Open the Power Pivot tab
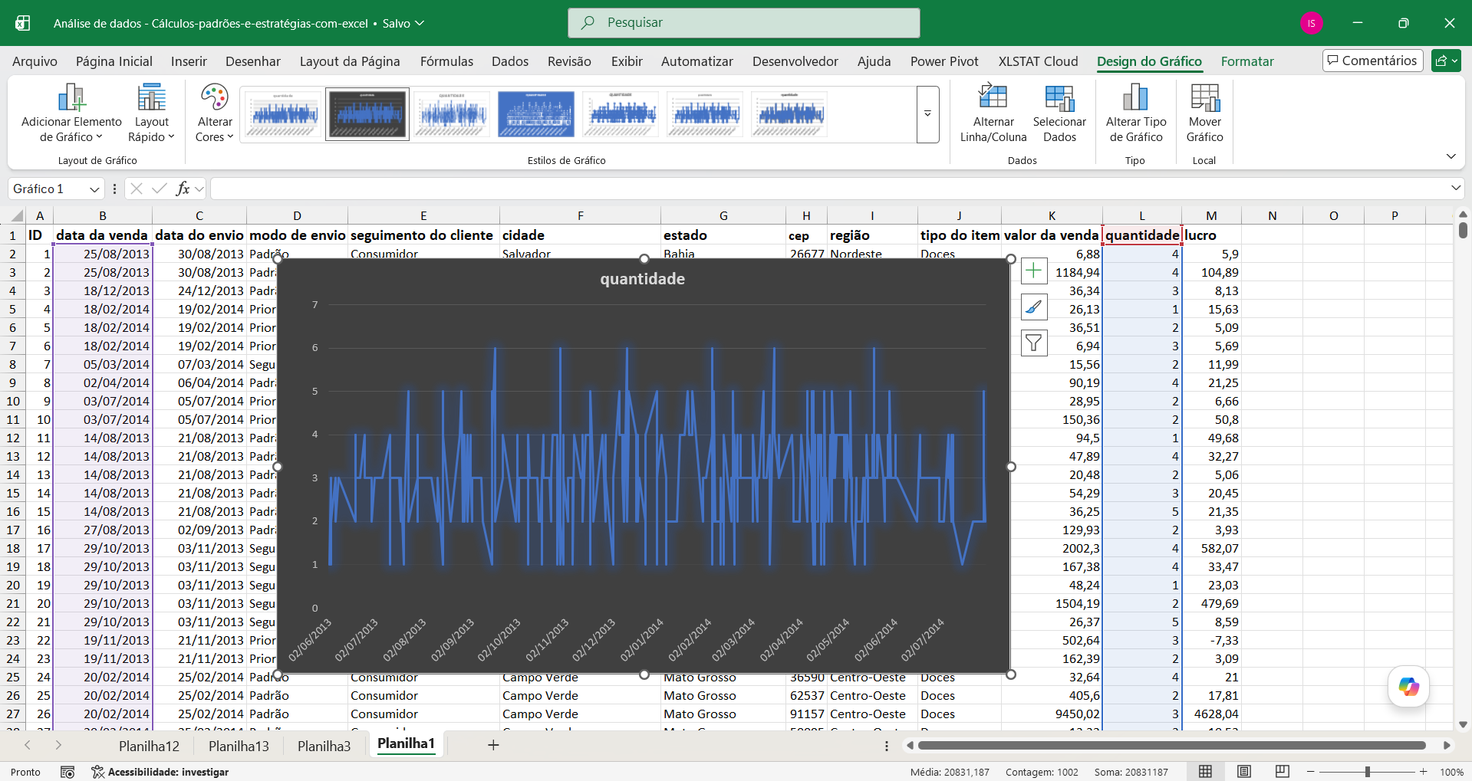The height and width of the screenshot is (781, 1472). (944, 61)
